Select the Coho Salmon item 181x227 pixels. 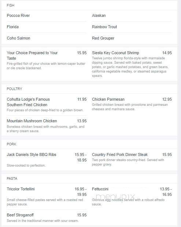18,38
